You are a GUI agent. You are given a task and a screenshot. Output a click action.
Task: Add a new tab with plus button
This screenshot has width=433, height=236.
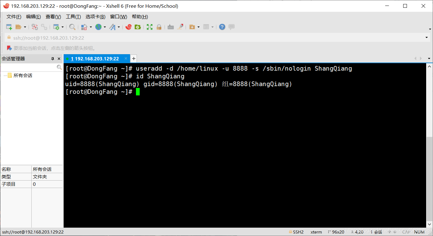coord(133,58)
